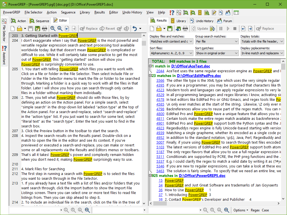Image resolution: width=287 pixels, height=215 pixels.
Task: Click the Results panel icon in the main toolbar
Action: coord(207,13)
